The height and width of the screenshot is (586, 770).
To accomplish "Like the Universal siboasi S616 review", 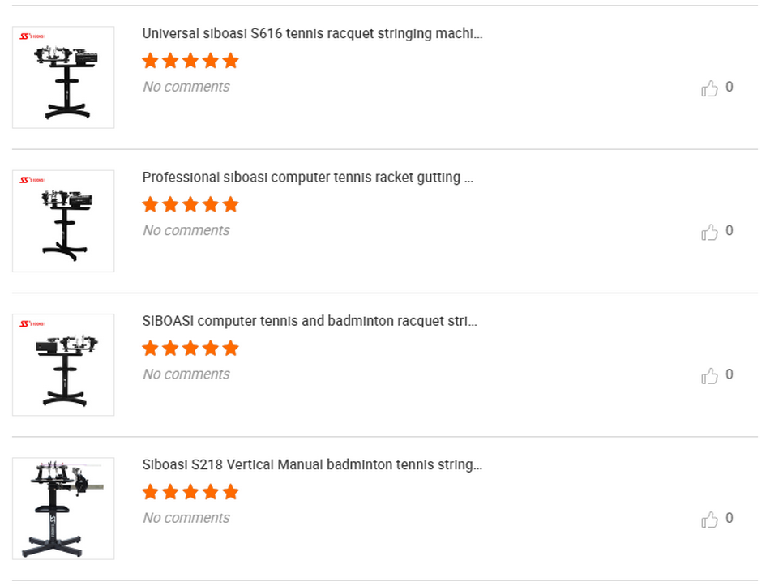I will click(x=709, y=88).
